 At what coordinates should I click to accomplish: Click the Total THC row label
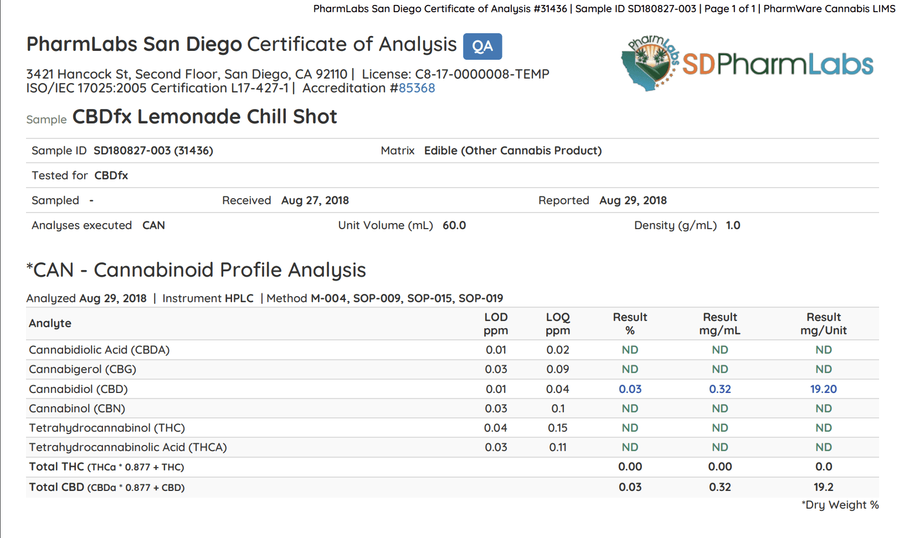106,467
